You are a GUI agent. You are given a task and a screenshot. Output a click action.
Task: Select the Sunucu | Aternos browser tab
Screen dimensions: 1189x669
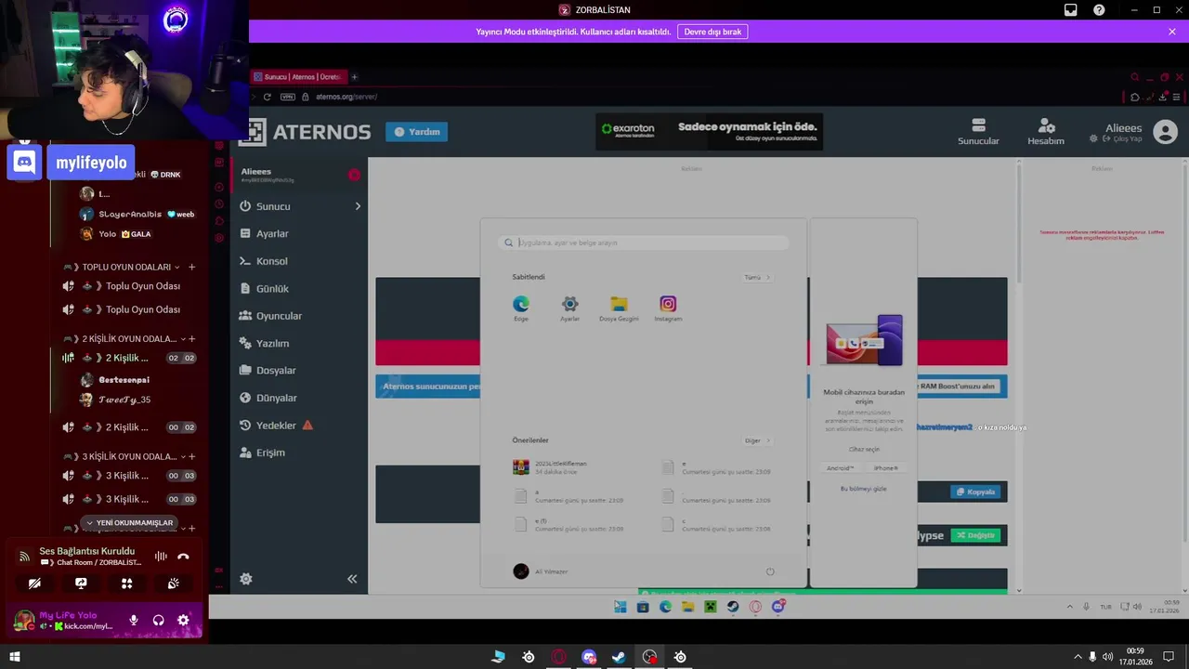tap(298, 76)
